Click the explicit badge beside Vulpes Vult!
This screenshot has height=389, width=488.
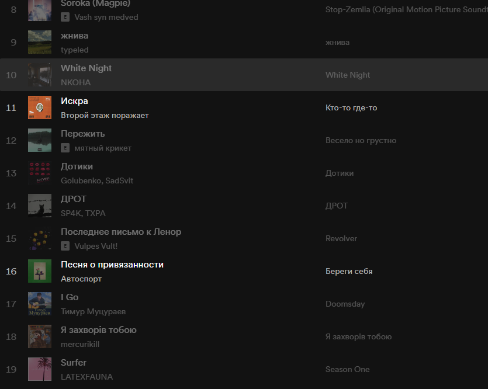click(x=65, y=246)
